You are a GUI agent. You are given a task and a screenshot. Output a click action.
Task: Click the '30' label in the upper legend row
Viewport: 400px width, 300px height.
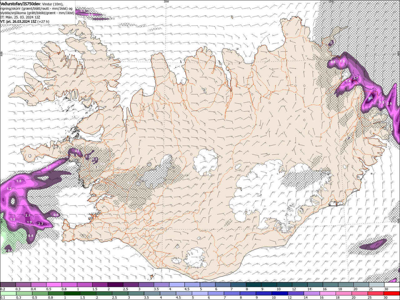click(386, 289)
